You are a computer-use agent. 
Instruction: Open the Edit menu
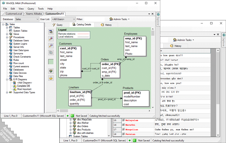[13, 9]
